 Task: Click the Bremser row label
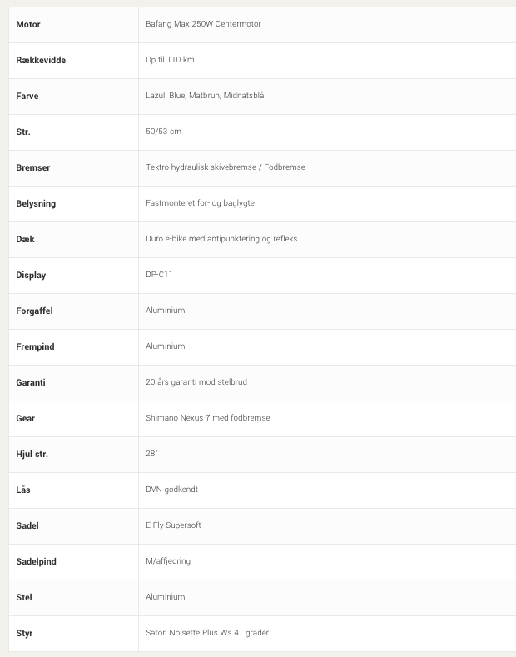tap(33, 167)
